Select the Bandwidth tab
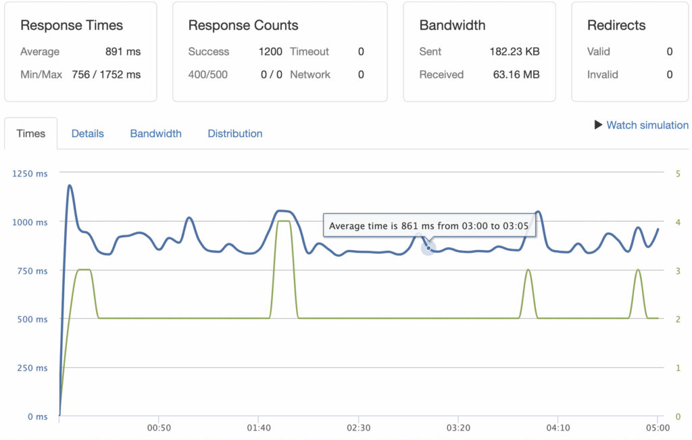This screenshot has height=440, width=692. click(x=155, y=134)
